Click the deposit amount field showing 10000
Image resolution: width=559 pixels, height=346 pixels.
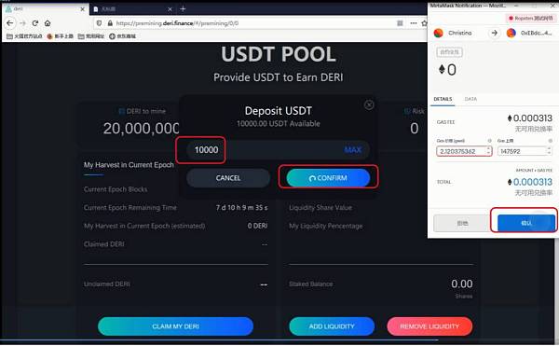pos(278,150)
